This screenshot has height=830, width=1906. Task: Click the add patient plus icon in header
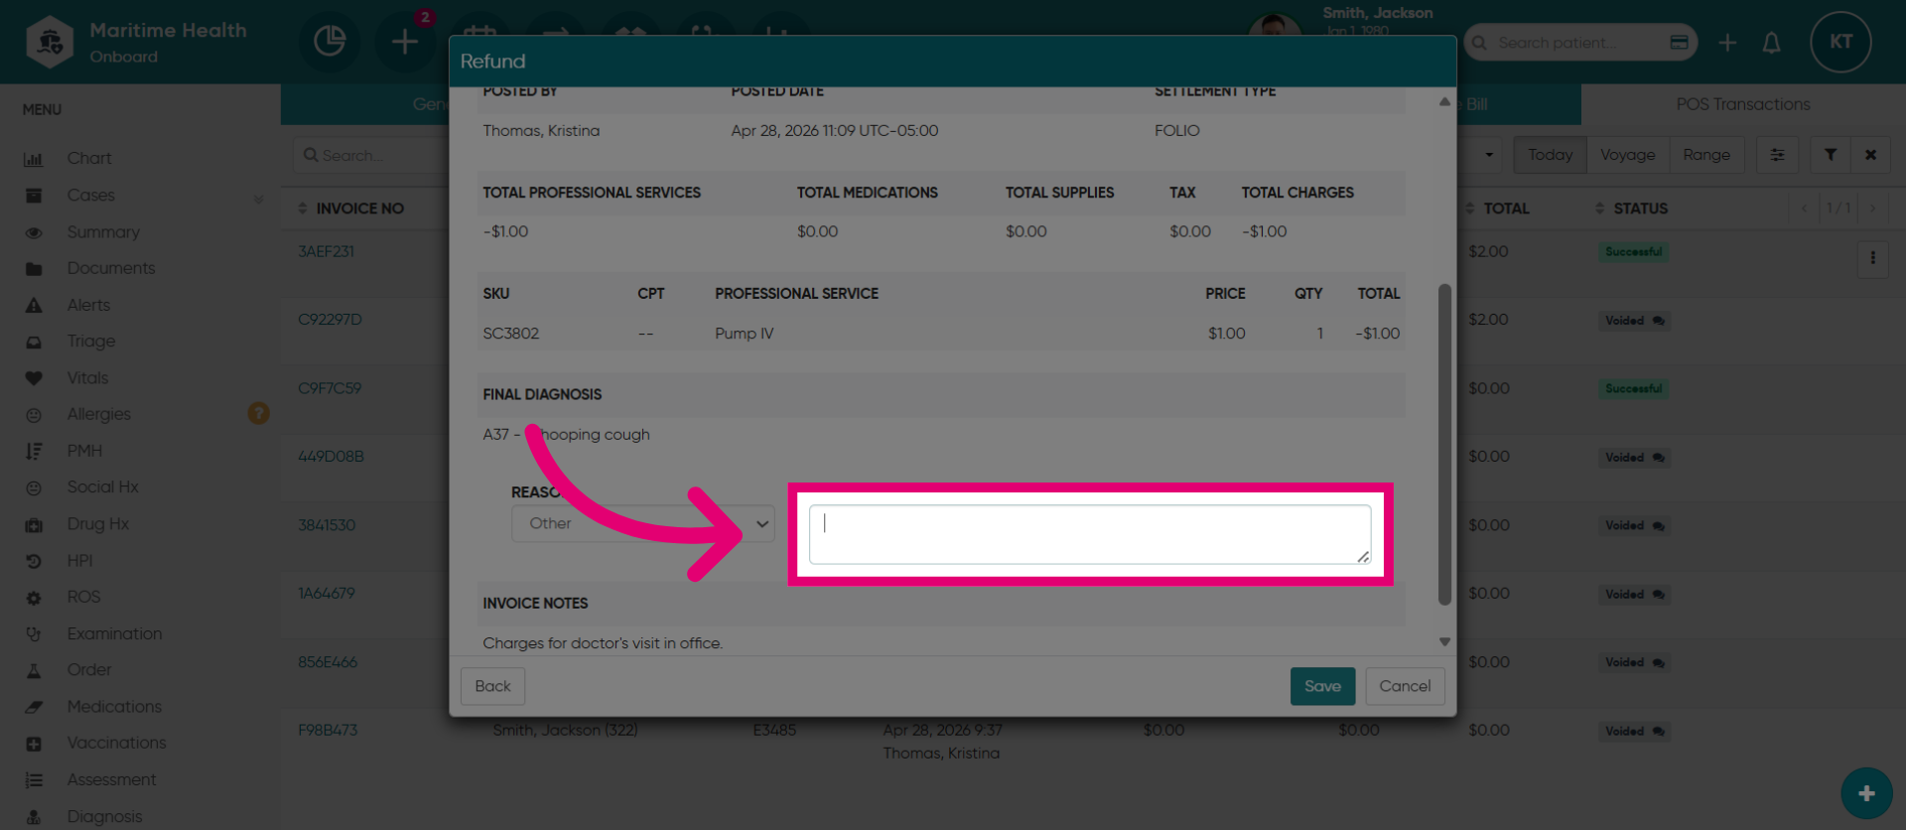1727,43
